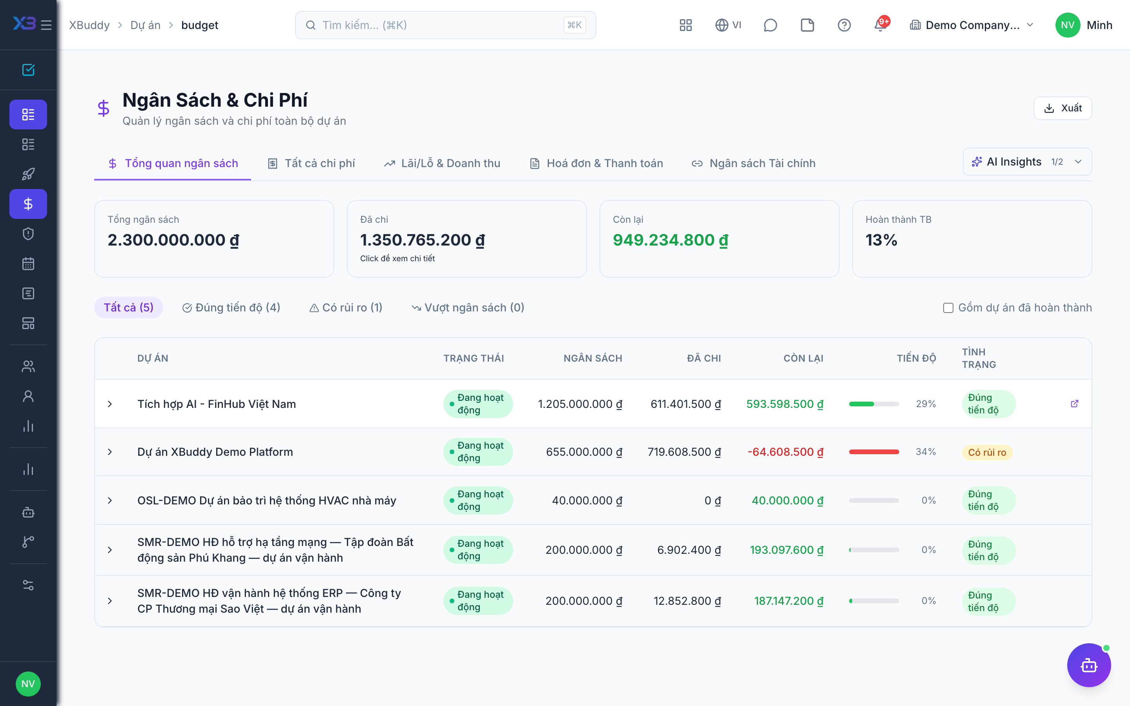
Task: Switch language using VI globe toggle
Action: [x=728, y=25]
